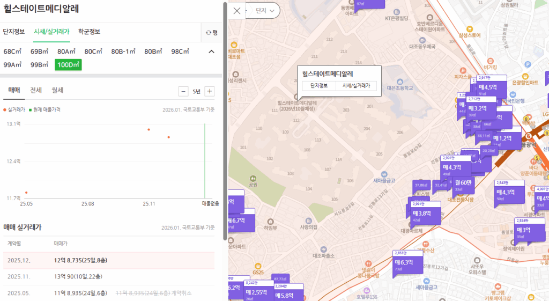Pick the 80B㎡ area type
Viewport: 549px width, 301px height.
[x=153, y=52]
